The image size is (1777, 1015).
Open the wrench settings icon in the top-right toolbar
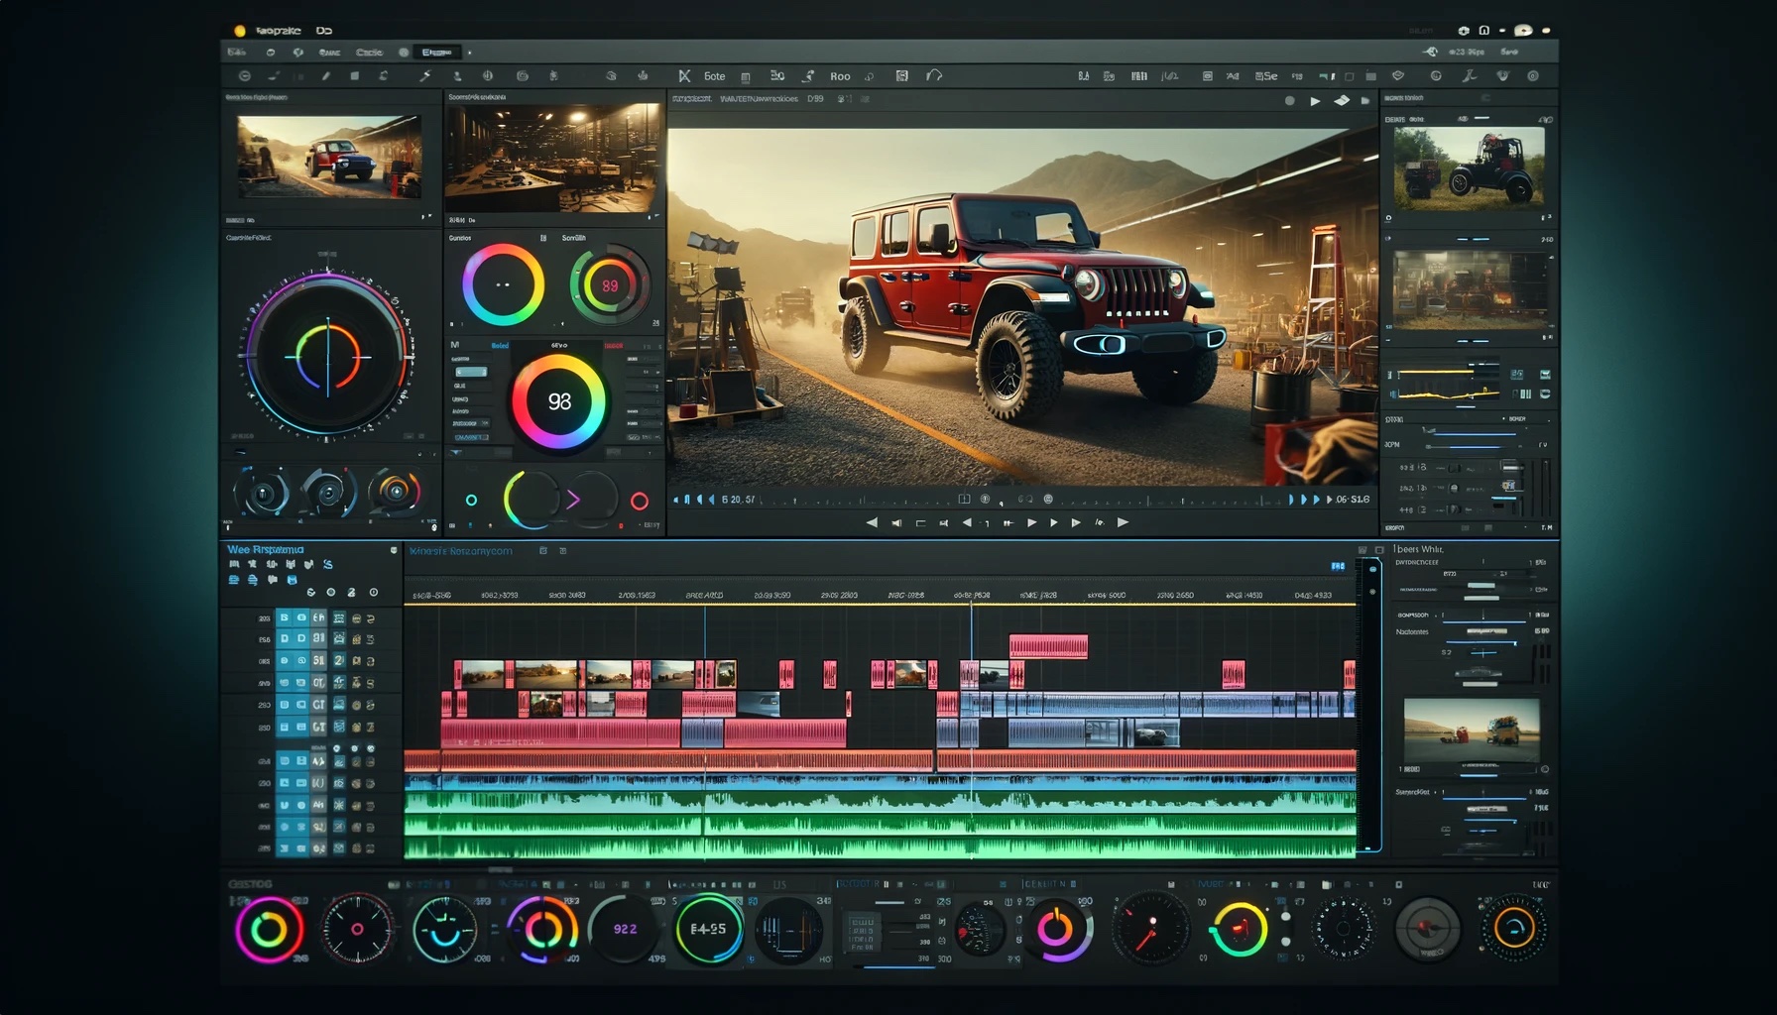tap(1469, 76)
